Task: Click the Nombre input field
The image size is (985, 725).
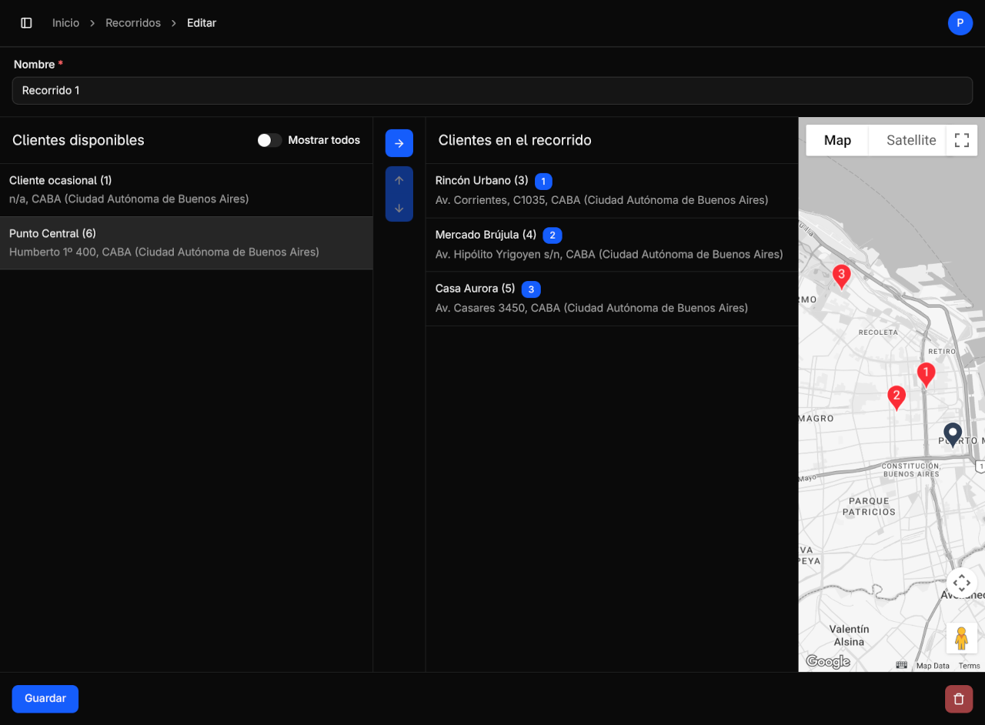Action: (x=492, y=90)
